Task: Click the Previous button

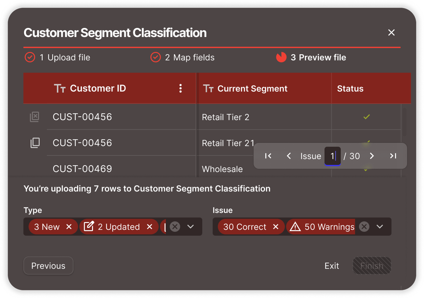Action: (x=48, y=266)
